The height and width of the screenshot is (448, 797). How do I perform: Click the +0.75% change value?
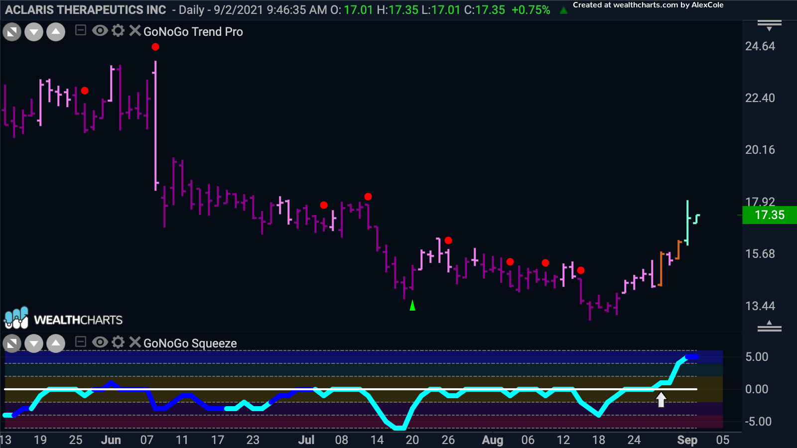[x=531, y=10]
